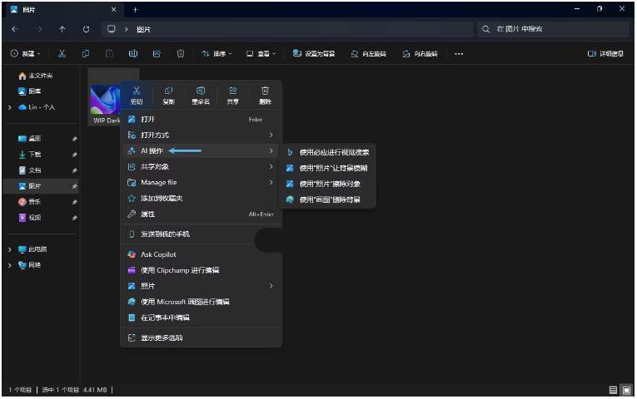Select Ask Copilot menu entry

click(202, 254)
